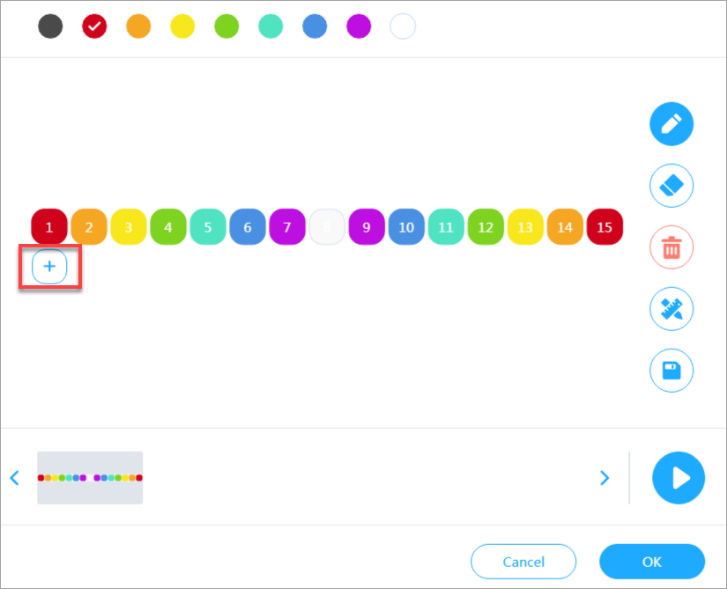
Task: Select LED number 15
Action: pyautogui.click(x=605, y=227)
